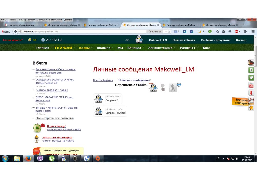Image resolution: width=257 pixels, height=180 pixels.
Task: Click the Firefox downloads arrow icon
Action: point(230,31)
